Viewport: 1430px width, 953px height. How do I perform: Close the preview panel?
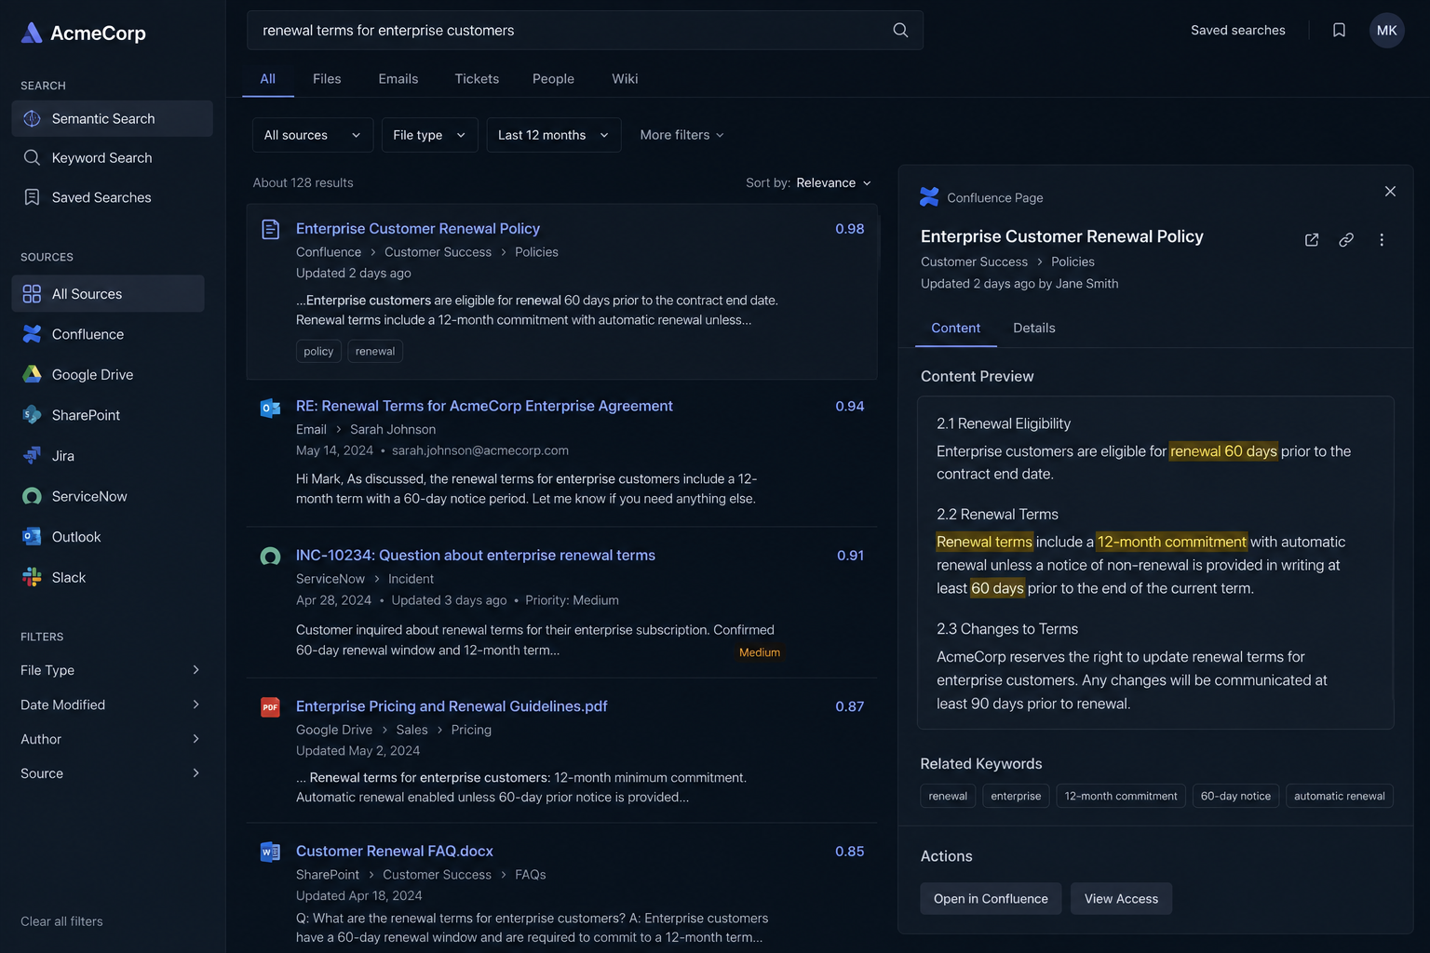tap(1390, 191)
